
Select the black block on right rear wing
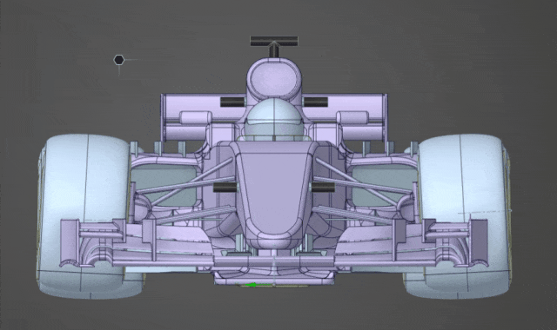coord(315,102)
